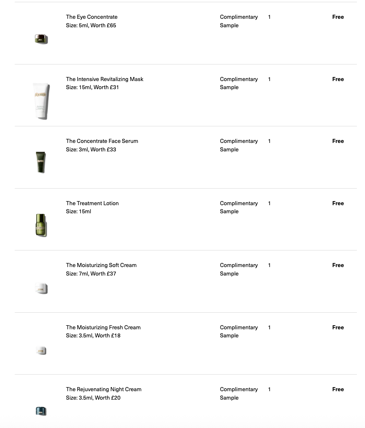This screenshot has width=365, height=428.
Task: Open The Concentrate Face Serum title link
Action: click(102, 141)
